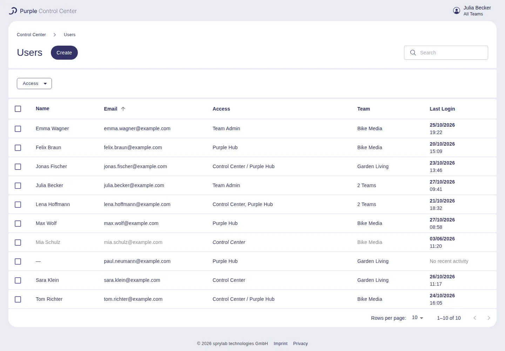
Task: Select the Max Wolf row checkbox
Action: pos(18,224)
